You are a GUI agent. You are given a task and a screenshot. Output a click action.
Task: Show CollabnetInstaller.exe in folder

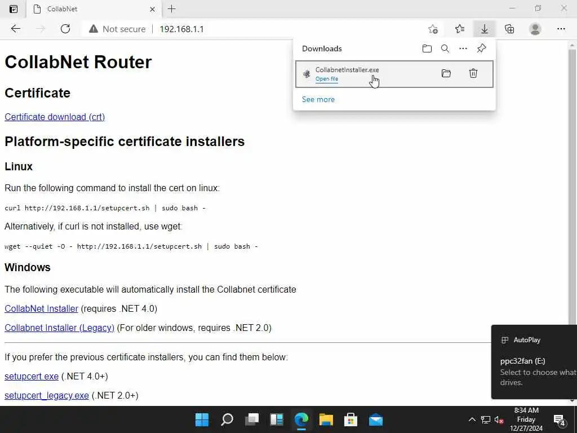[x=446, y=73]
